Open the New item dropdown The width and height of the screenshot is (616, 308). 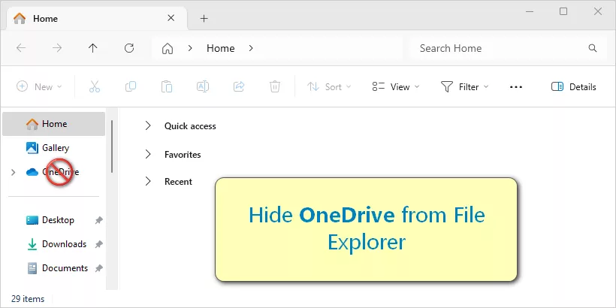39,87
